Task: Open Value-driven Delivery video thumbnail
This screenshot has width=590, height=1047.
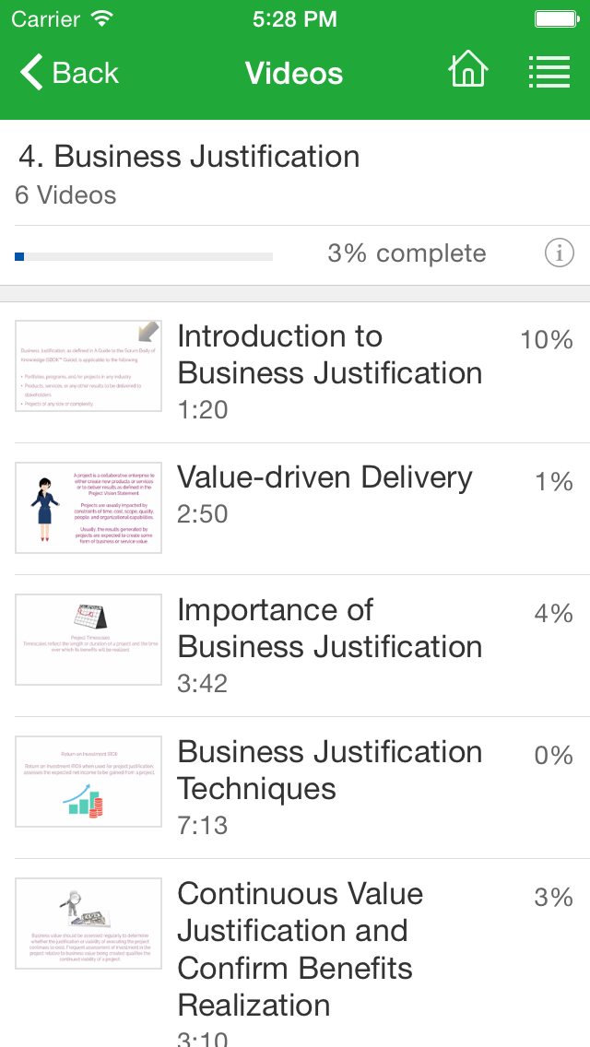Action: click(88, 508)
